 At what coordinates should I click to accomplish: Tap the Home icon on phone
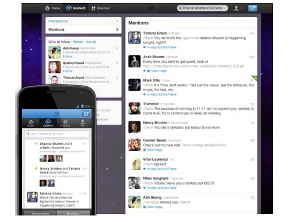pyautogui.click(x=31, y=123)
